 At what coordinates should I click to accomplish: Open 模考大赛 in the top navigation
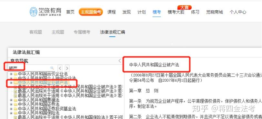176,12
